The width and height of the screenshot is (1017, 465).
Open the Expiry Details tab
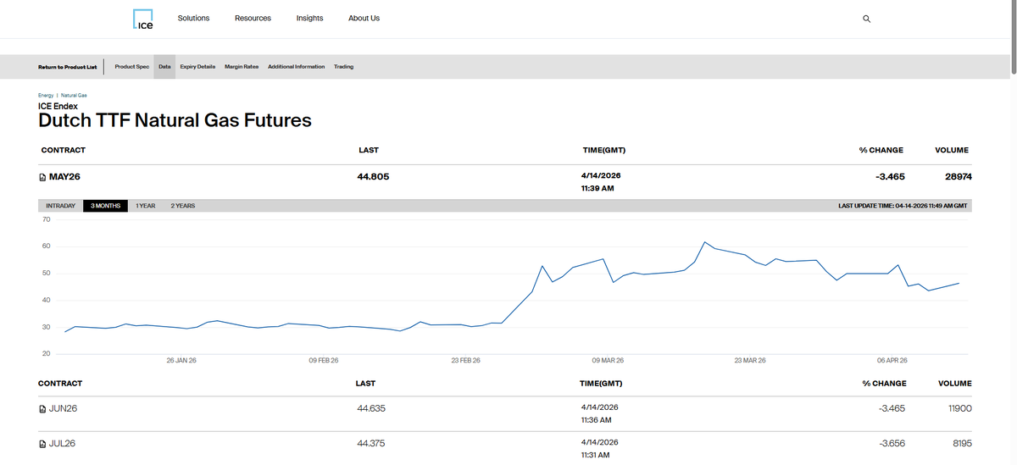pyautogui.click(x=197, y=67)
